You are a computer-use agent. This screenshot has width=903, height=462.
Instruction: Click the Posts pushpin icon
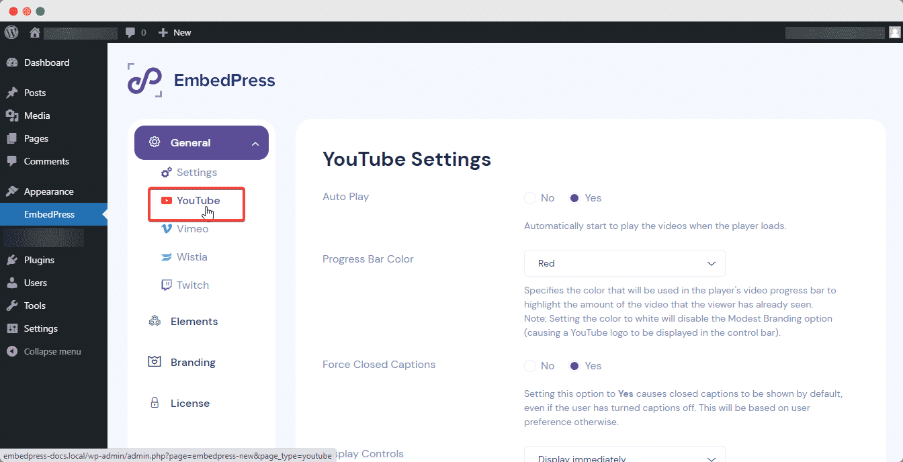[12, 93]
